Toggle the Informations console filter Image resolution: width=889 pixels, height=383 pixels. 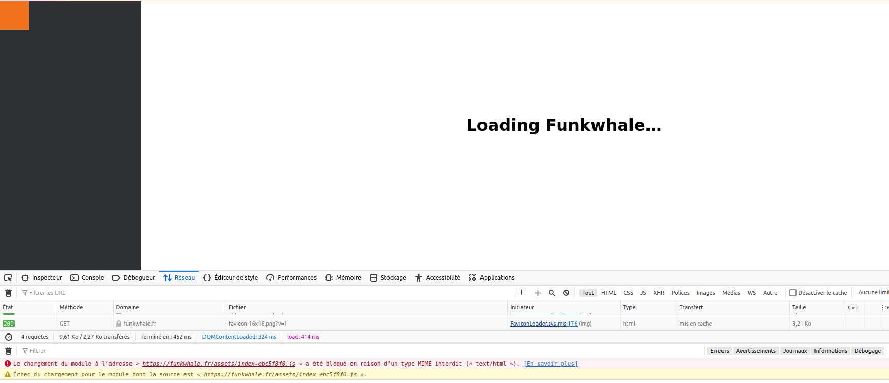tap(830, 351)
